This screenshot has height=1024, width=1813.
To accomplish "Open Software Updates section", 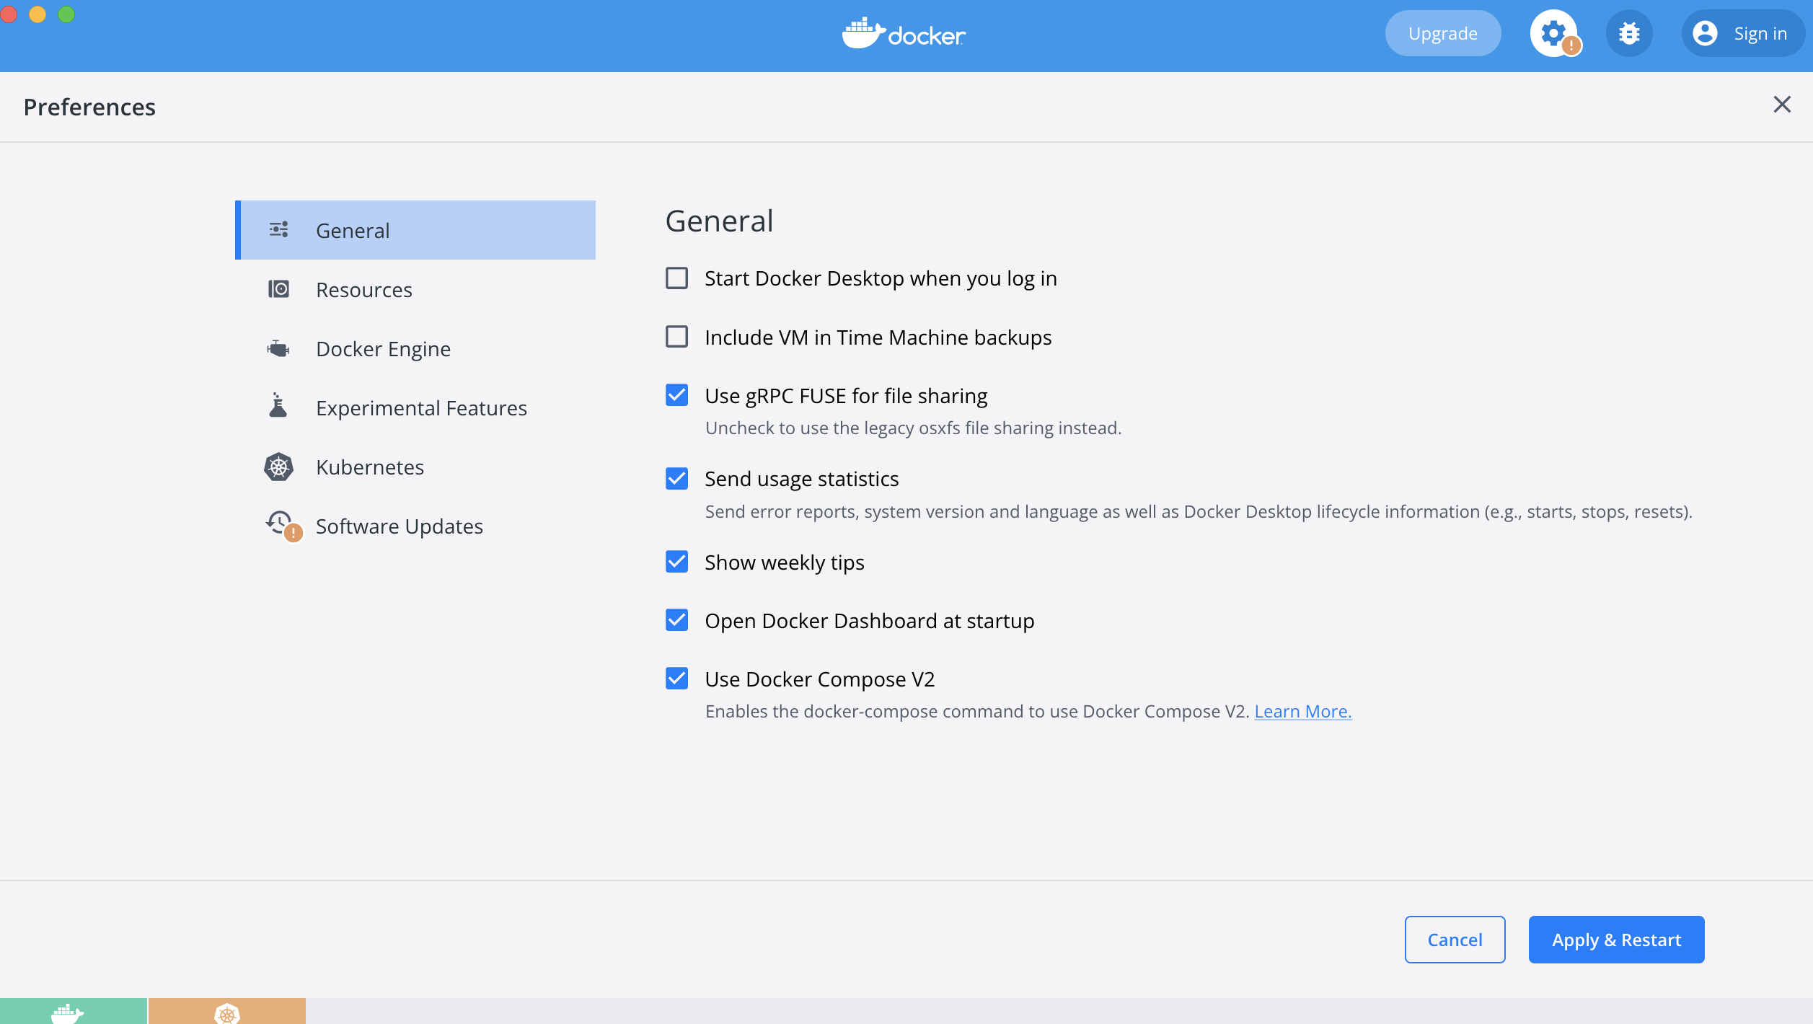I will pos(399,526).
